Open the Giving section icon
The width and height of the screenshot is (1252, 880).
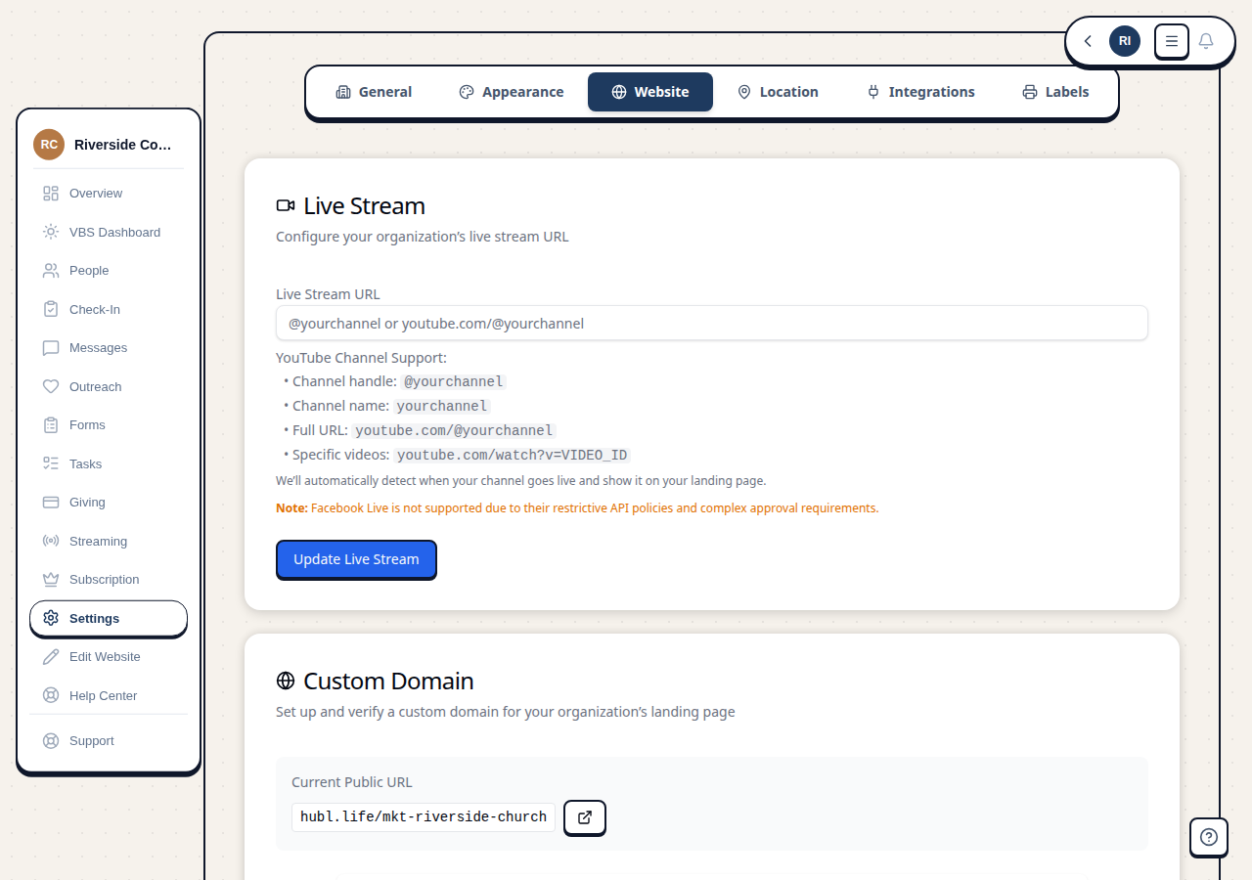pos(51,502)
